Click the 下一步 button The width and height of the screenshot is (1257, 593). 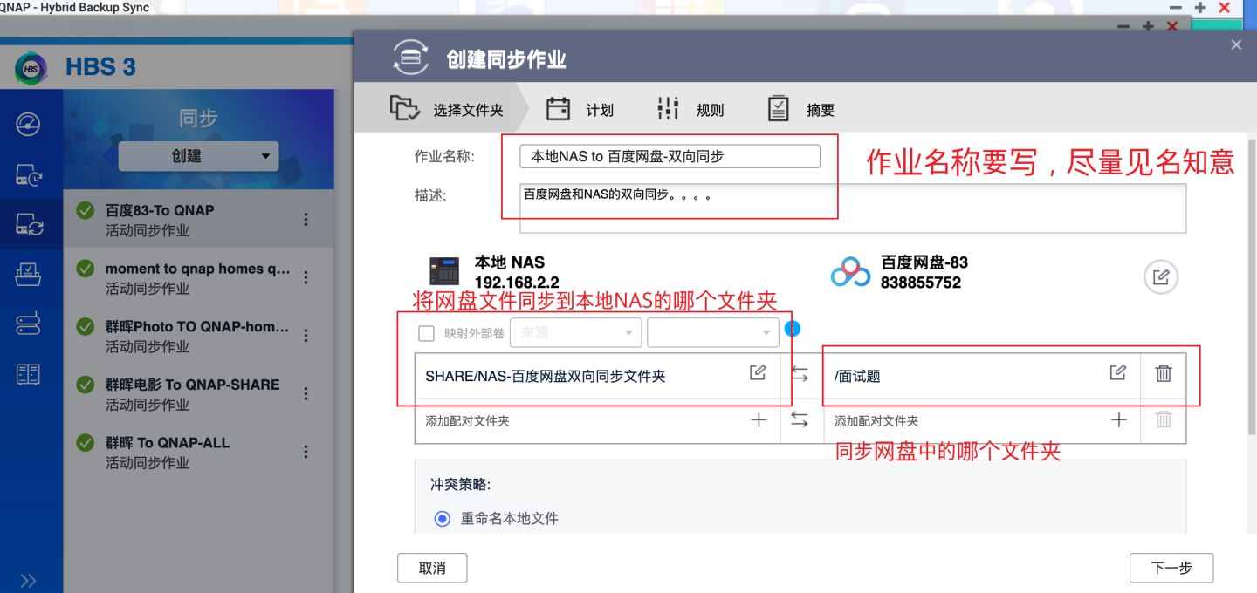click(x=1171, y=568)
